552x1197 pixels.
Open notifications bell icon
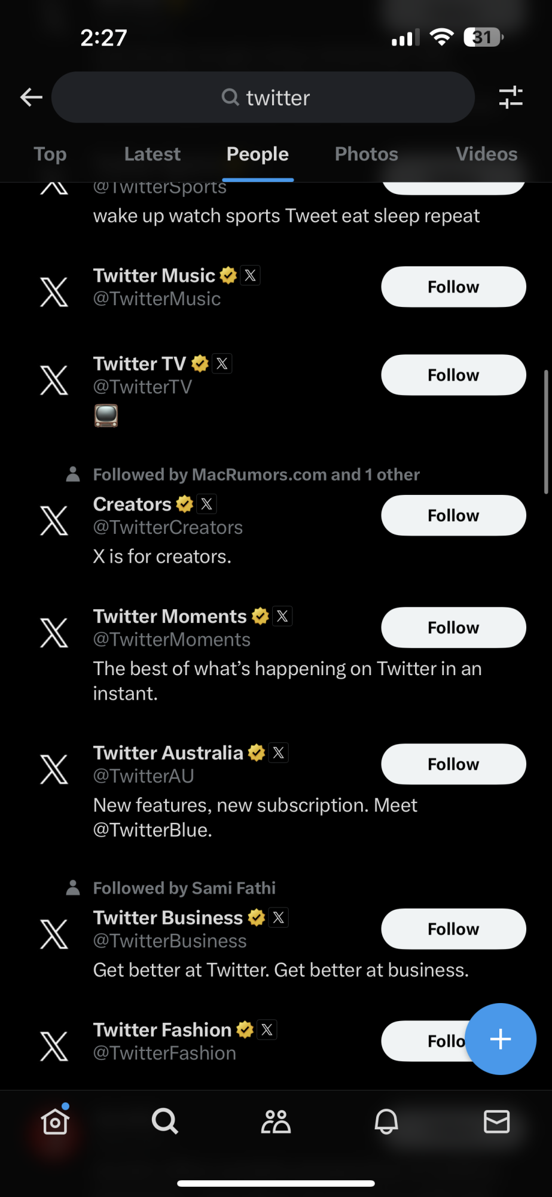(386, 1121)
